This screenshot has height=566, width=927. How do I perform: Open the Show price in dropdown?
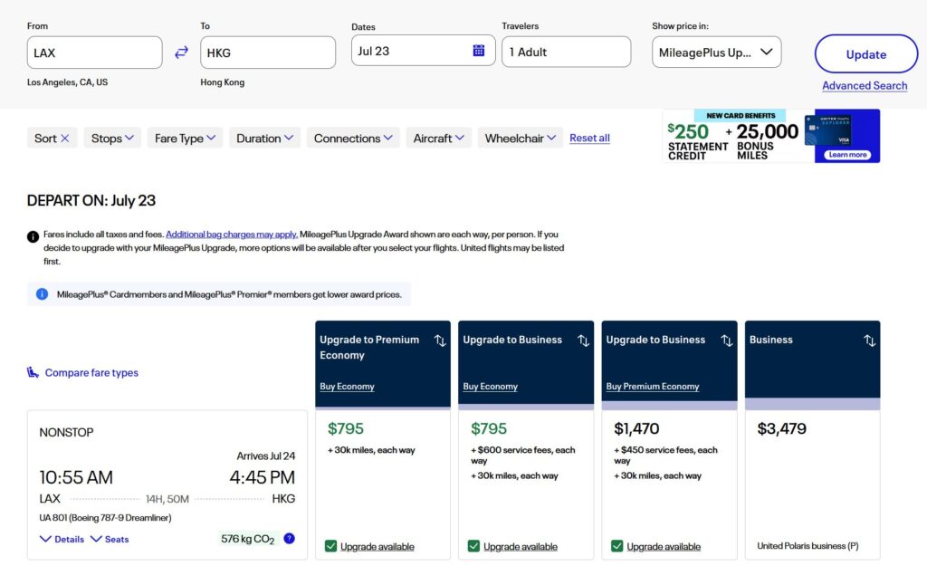click(716, 53)
